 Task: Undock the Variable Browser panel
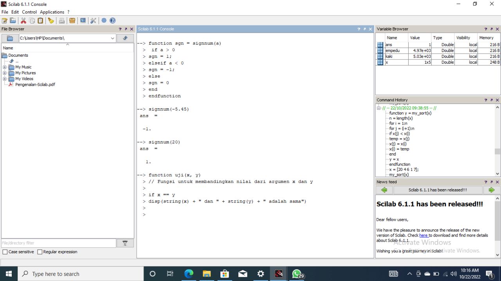click(492, 29)
